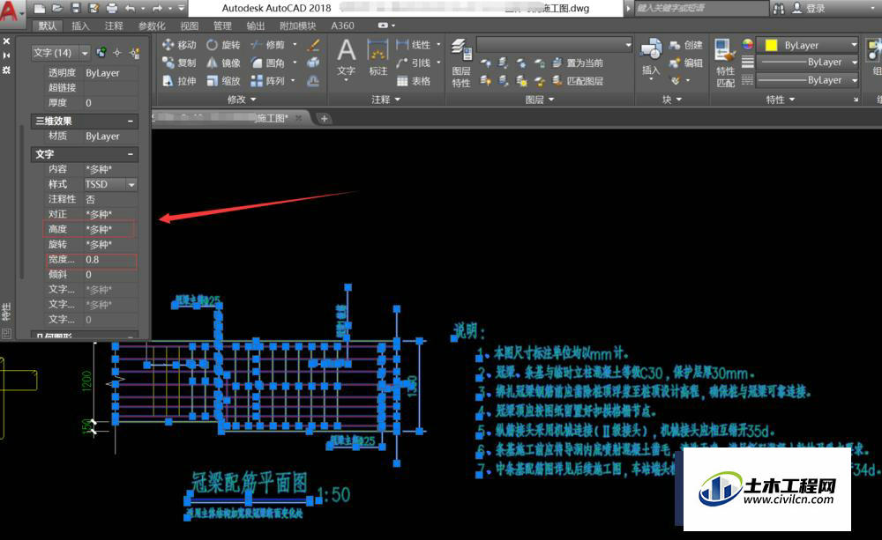This screenshot has width=882, height=540.
Task: Click 匹配图层 match layer button
Action: [x=578, y=81]
